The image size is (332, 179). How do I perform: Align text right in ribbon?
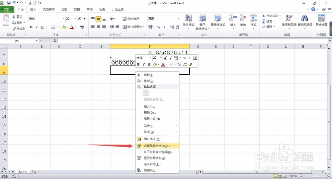pyautogui.click(x=104, y=27)
